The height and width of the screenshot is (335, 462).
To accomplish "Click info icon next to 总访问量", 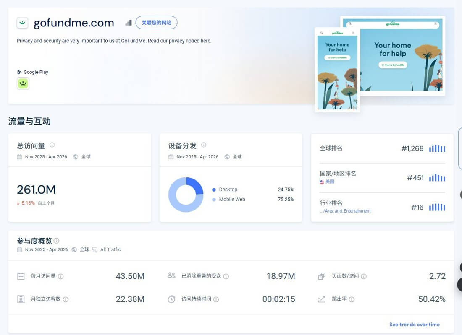I will point(52,145).
